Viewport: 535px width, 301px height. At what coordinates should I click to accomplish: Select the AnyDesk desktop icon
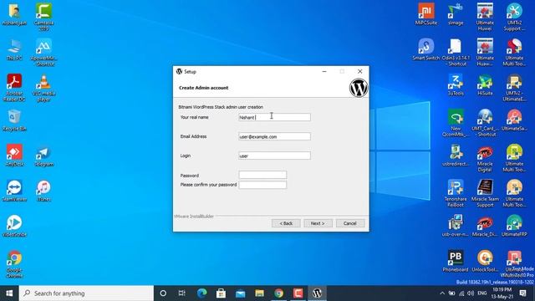tap(14, 156)
